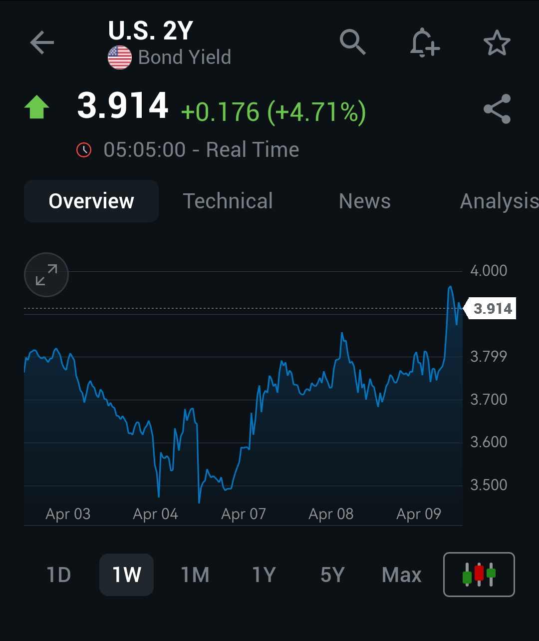Tap the 3.914 chart price tag

[x=490, y=308]
